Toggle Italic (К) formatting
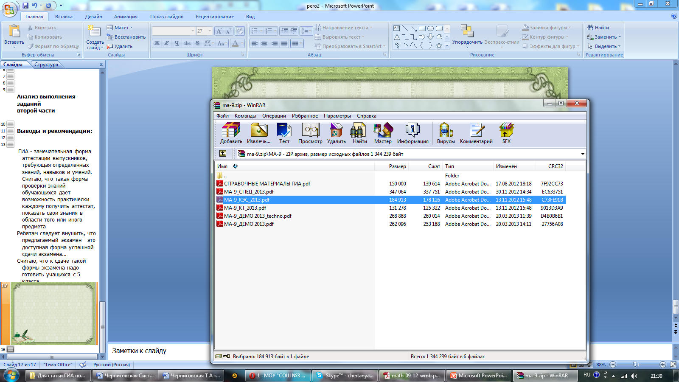This screenshot has height=382, width=679. coord(167,43)
